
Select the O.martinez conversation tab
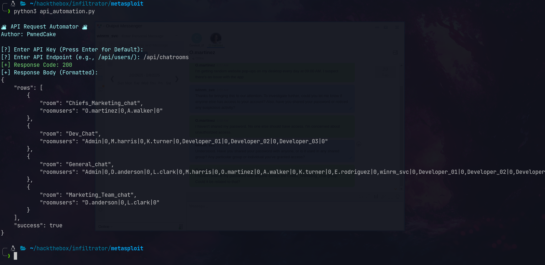tap(216, 40)
